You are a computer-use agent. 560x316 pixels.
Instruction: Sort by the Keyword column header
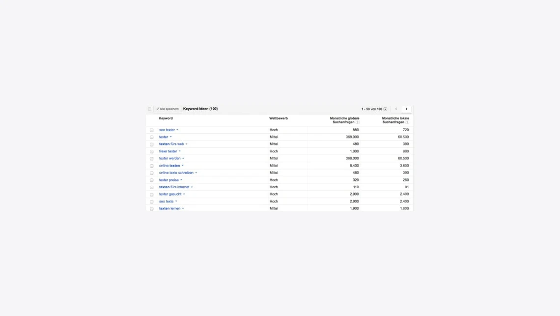[166, 118]
